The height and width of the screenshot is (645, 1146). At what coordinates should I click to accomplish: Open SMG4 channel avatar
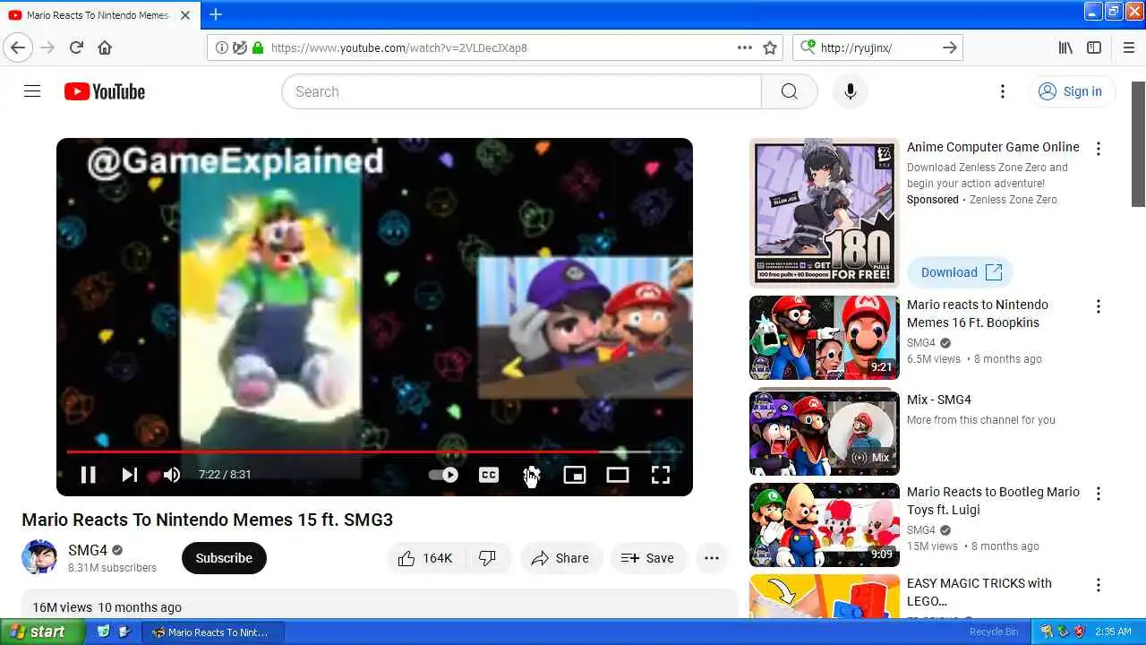(39, 557)
